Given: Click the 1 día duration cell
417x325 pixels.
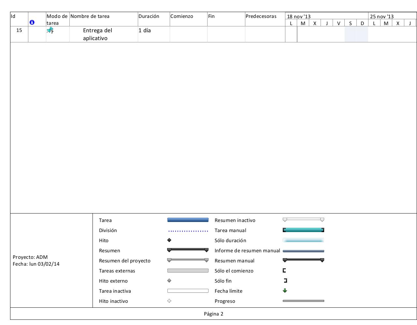Looking at the screenshot, I should pyautogui.click(x=145, y=31).
